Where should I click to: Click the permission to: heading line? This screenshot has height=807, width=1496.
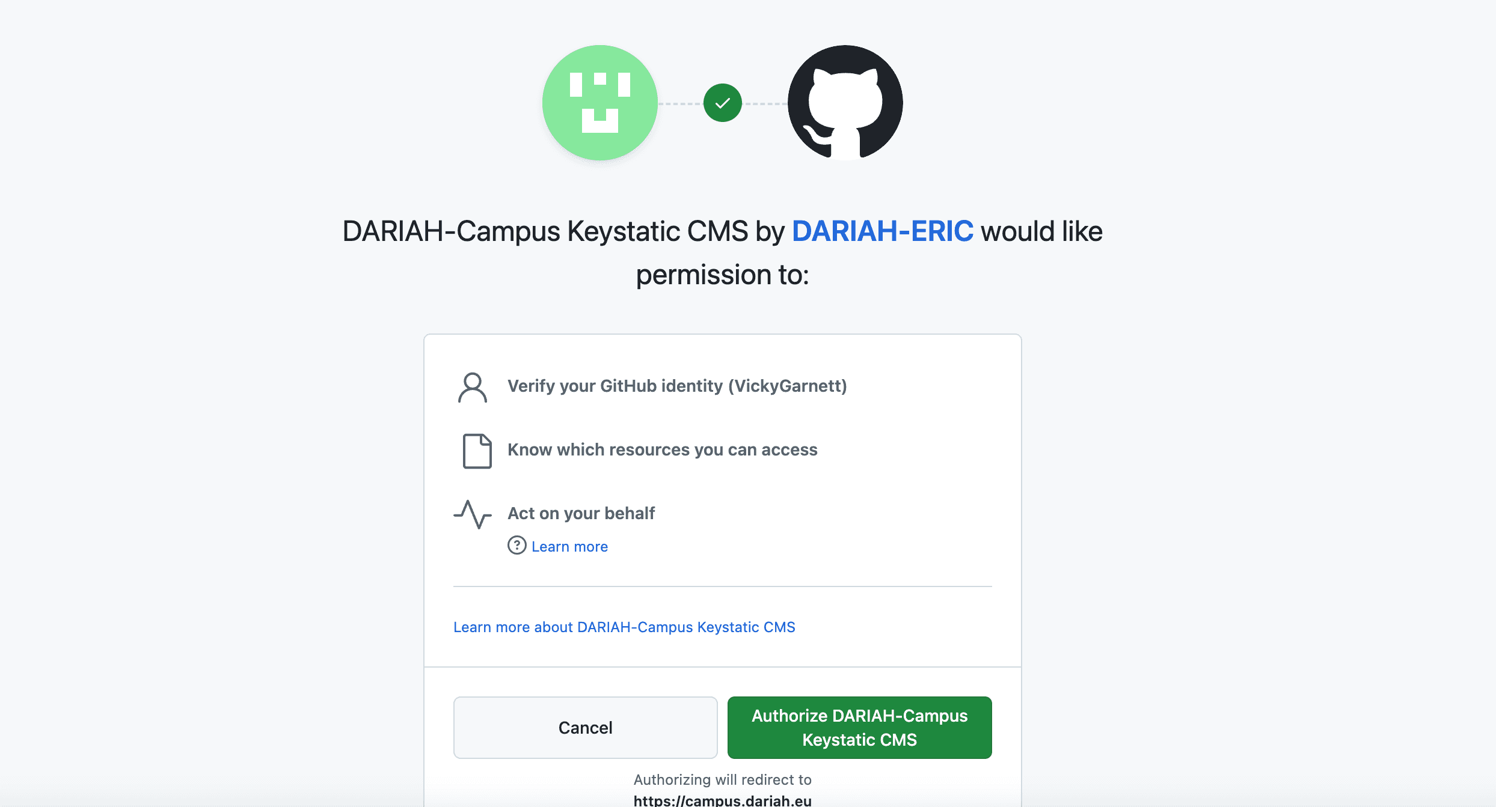coord(722,275)
